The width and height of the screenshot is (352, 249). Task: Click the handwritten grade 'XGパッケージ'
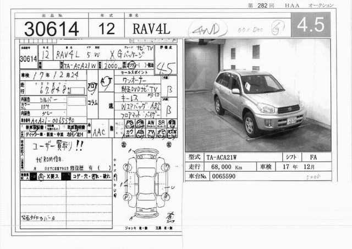pos(127,55)
